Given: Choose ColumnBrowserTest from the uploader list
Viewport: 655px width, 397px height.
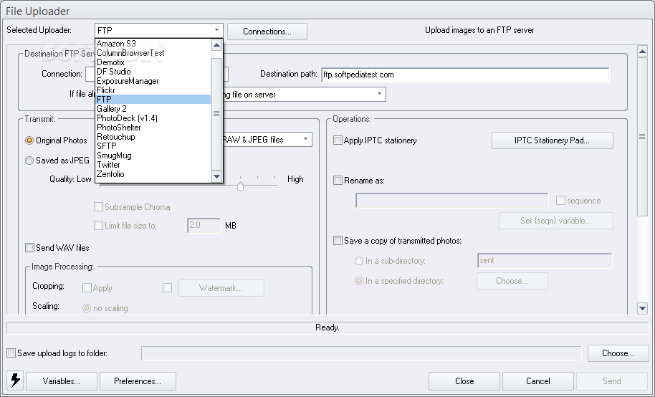Looking at the screenshot, I should [x=153, y=53].
